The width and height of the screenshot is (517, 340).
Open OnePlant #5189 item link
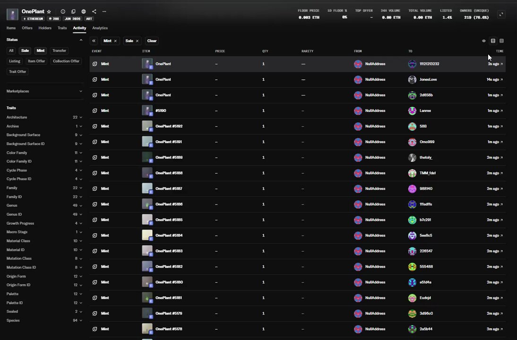(169, 157)
